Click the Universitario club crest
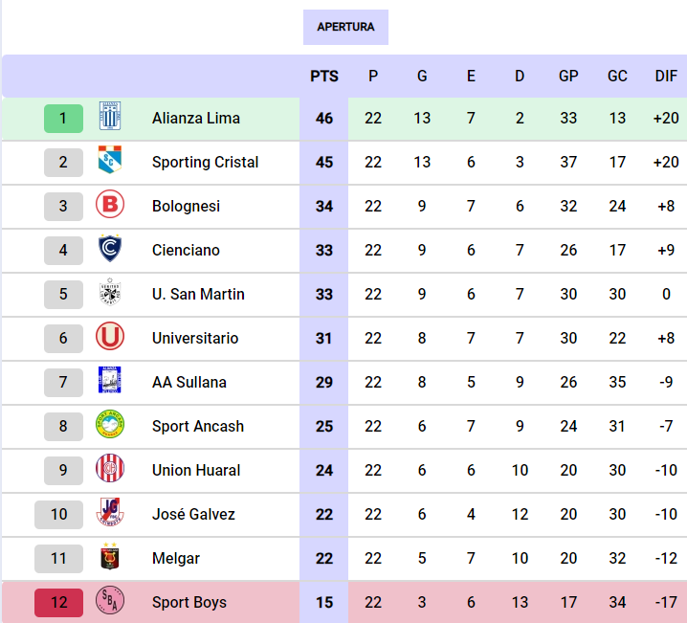The image size is (687, 623). point(110,339)
